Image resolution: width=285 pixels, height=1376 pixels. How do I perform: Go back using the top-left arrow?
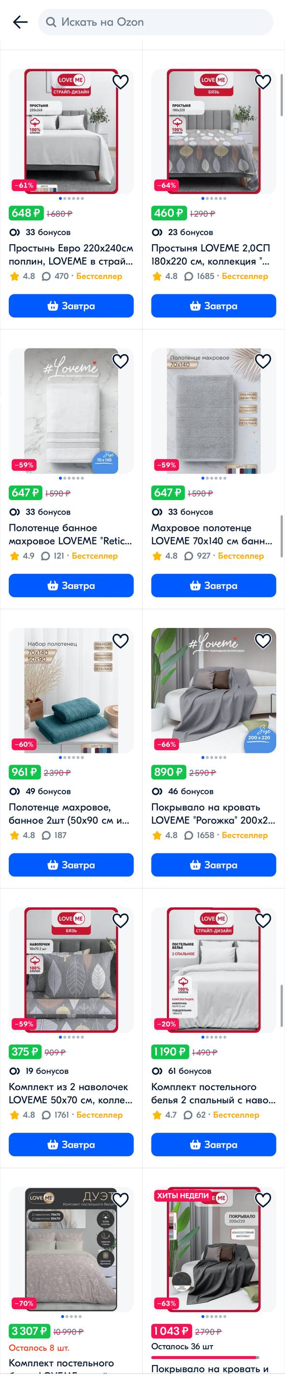[x=20, y=22]
